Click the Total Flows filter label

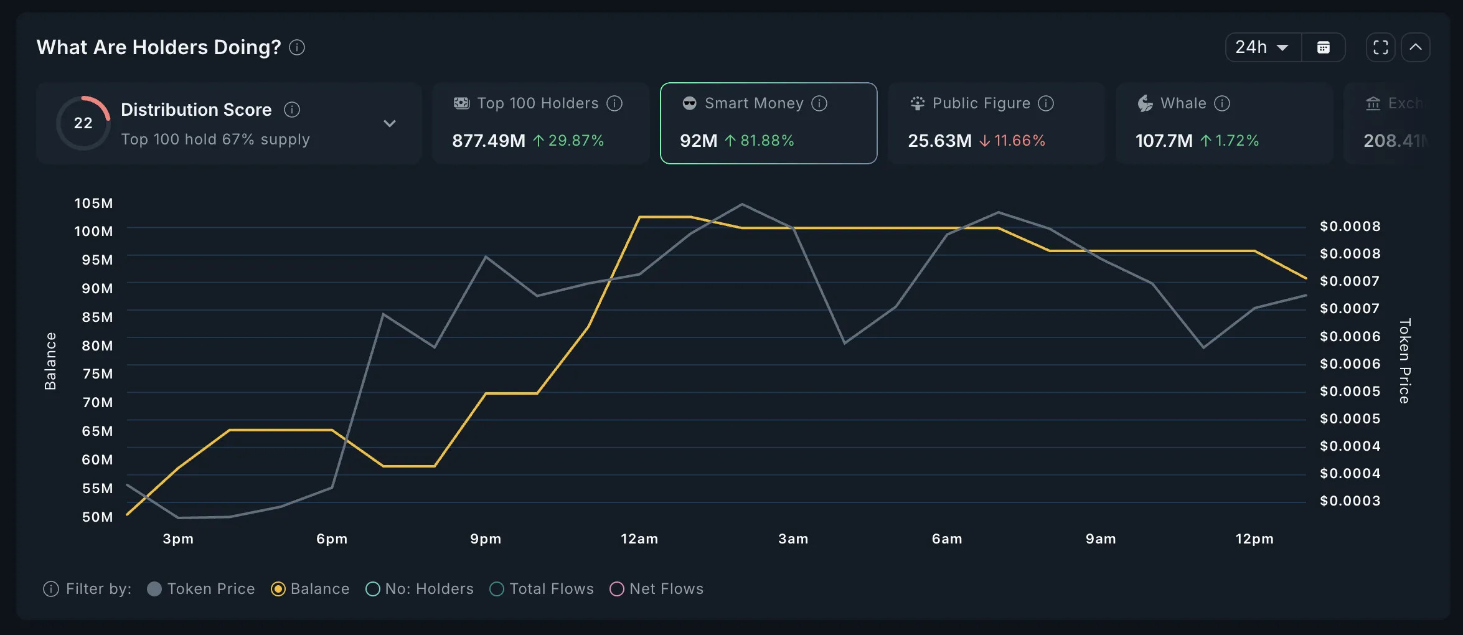[x=550, y=588]
